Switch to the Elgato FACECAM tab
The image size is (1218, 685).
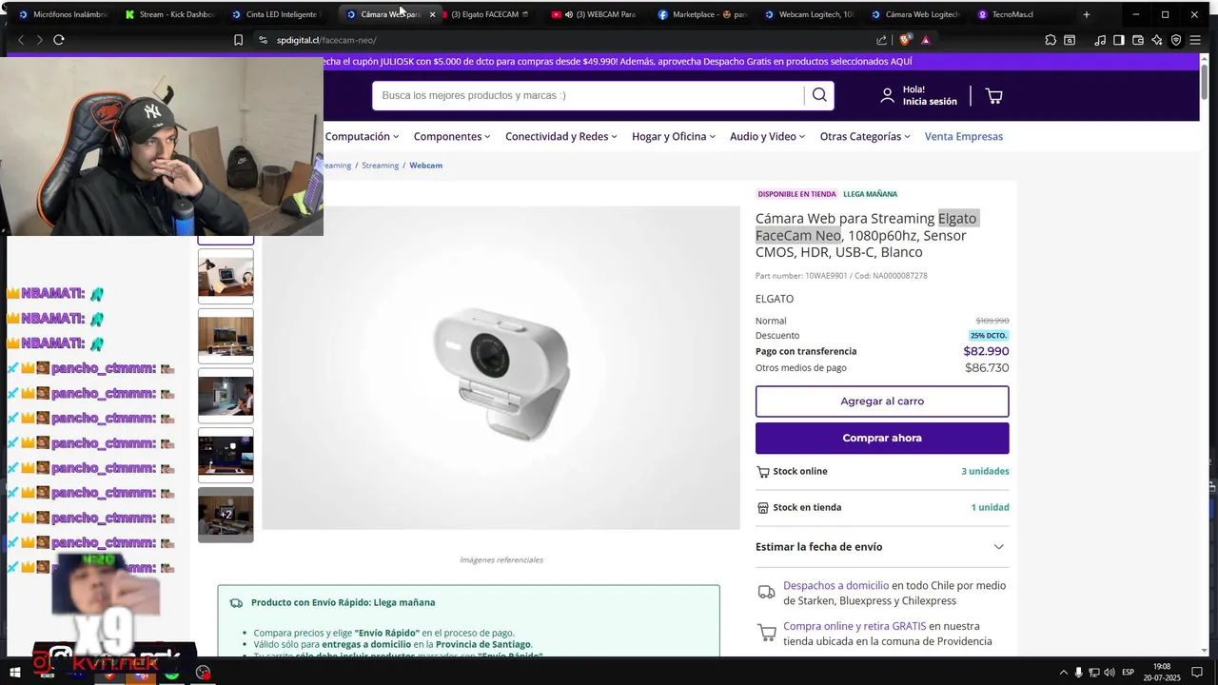(x=490, y=14)
